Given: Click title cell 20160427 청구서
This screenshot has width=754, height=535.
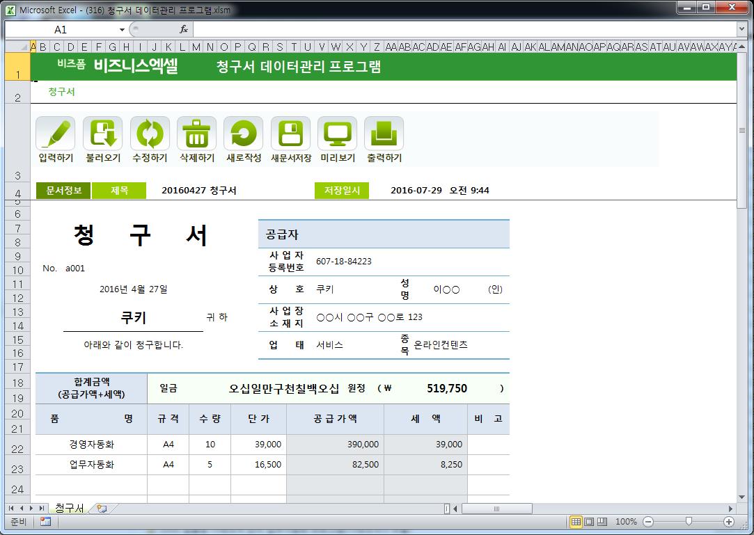Looking at the screenshot, I should coord(199,191).
